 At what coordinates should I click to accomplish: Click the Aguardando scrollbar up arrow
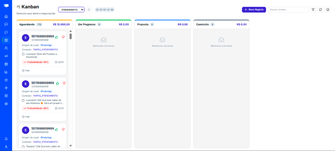click(x=71, y=31)
